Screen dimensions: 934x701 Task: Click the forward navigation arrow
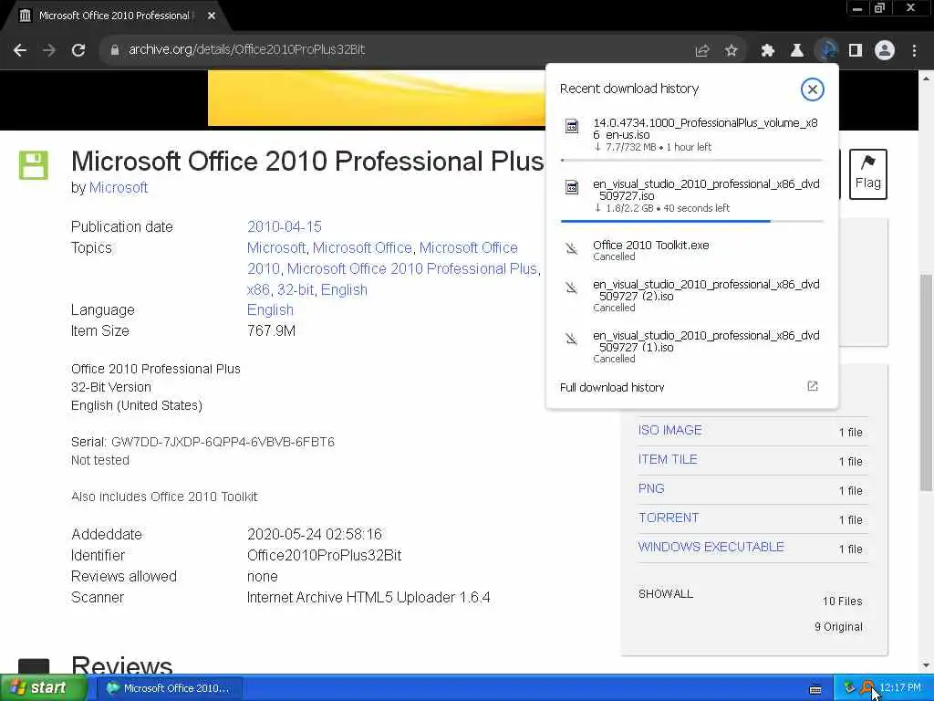click(x=49, y=50)
